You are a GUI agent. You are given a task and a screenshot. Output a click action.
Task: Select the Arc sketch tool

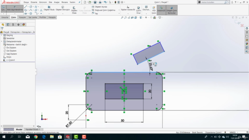pos(31,10)
